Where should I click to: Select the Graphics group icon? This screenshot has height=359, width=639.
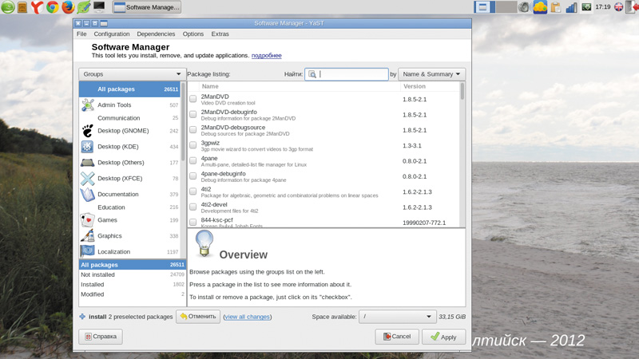coord(87,235)
